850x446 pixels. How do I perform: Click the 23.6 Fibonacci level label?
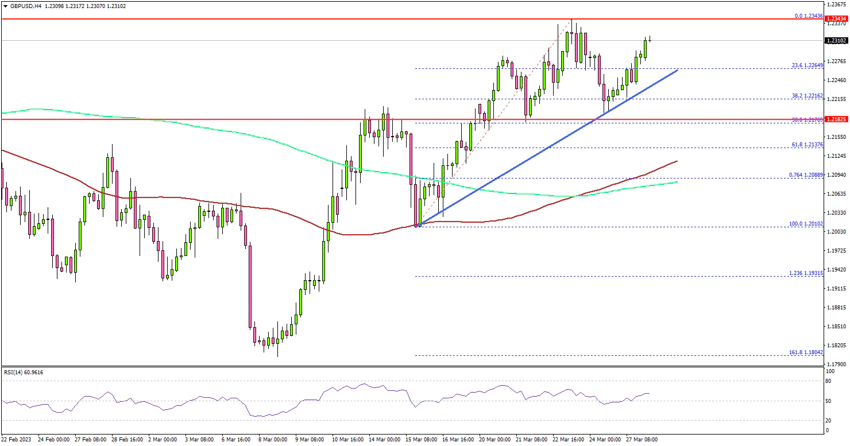point(807,65)
